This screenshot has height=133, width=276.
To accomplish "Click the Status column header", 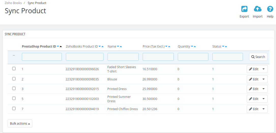I will 217,47.
